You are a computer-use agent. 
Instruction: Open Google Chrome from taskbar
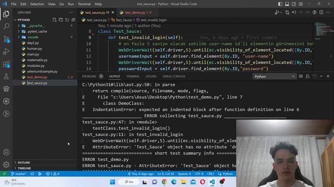point(164,182)
